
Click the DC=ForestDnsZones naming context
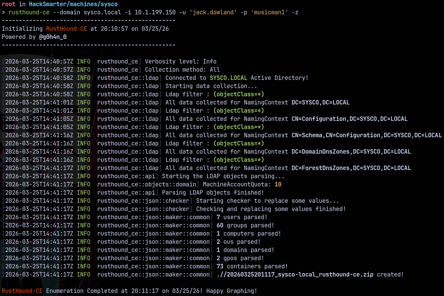pyautogui.click(x=351, y=168)
